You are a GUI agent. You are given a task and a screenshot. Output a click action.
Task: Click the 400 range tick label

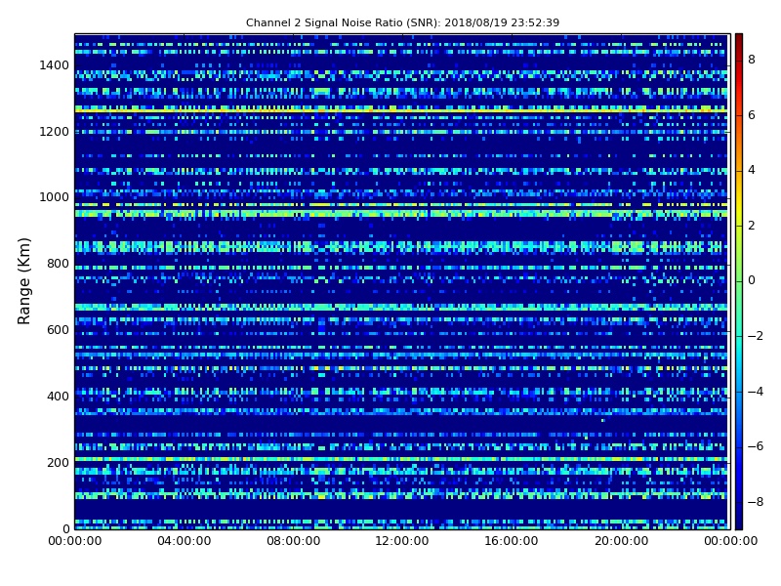(58, 397)
